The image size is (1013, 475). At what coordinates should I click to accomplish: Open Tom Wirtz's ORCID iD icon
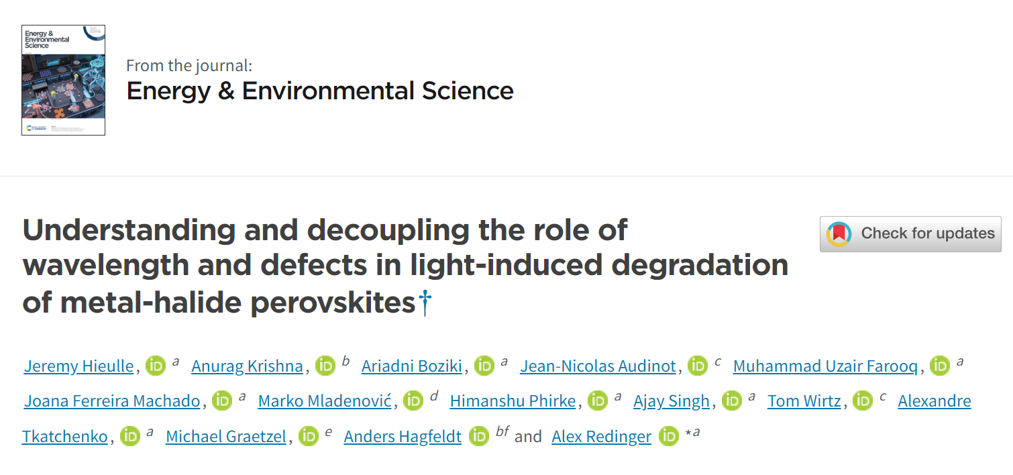pos(863,401)
